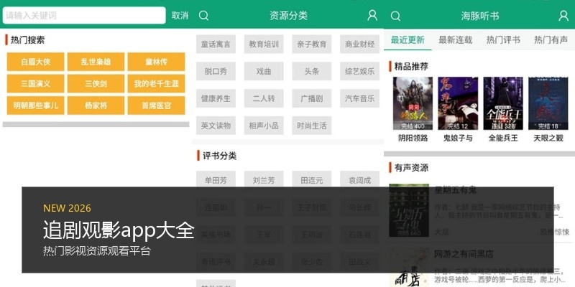
Task: Select hot search tag 白眉大侠
Action: point(35,62)
